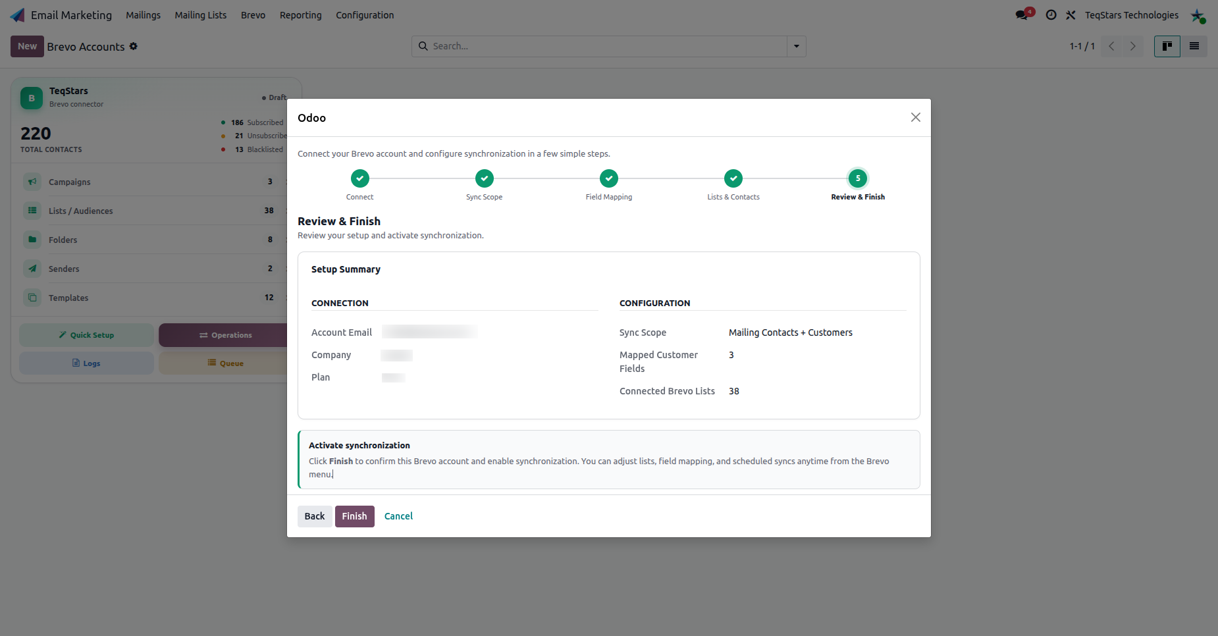Screen dimensions: 1218x636
Task: Click the 220 total contacts number
Action: point(36,134)
